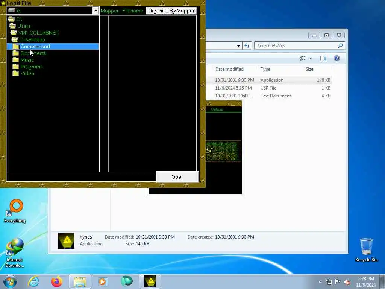Click the Mapper - Filename header label
Screen dimensions: 385x289
[x=122, y=11]
